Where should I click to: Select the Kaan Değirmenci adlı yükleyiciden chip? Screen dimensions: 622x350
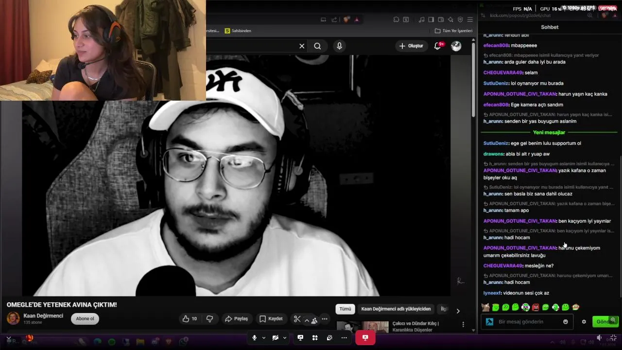click(x=396, y=309)
